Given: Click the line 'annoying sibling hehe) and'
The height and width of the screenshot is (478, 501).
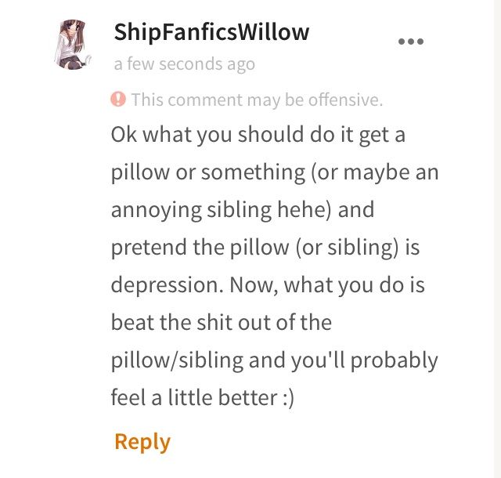Looking at the screenshot, I should pos(243,210).
